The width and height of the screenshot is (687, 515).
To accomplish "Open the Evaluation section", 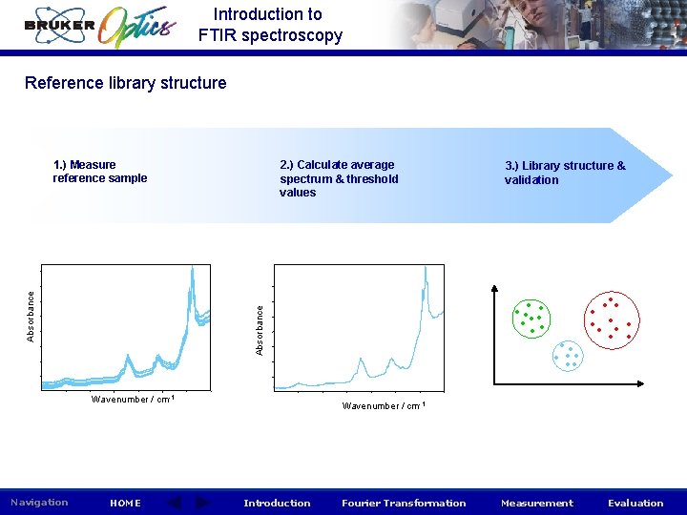I will pyautogui.click(x=635, y=504).
